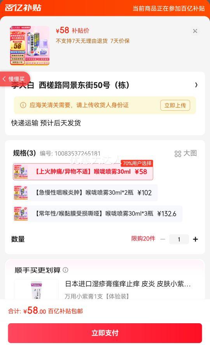Viewport: 210px width, 345px height.
Task: Tap the info icon in customs notice
Action: (23, 105)
